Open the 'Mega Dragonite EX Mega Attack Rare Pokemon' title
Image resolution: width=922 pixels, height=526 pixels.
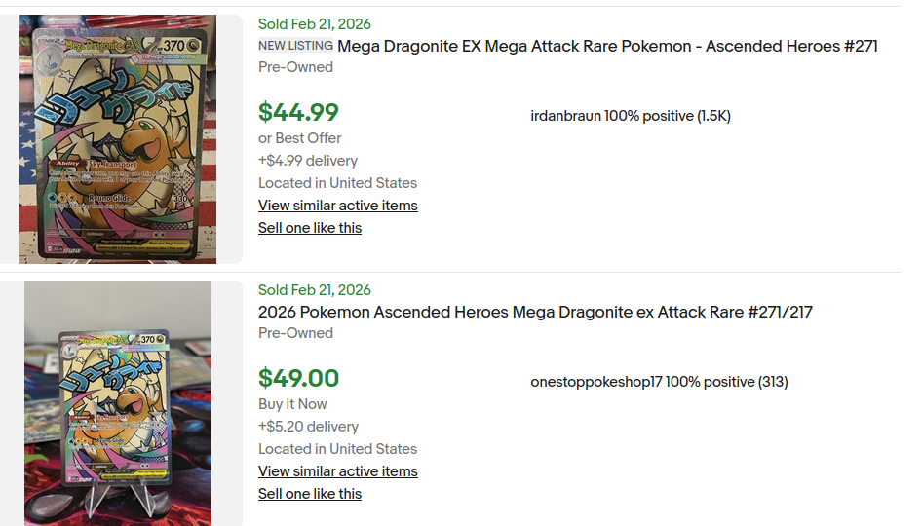pos(606,46)
